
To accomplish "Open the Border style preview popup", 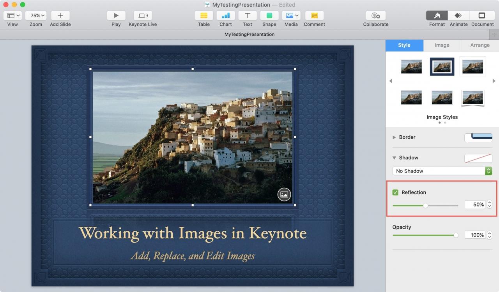I will [478, 138].
